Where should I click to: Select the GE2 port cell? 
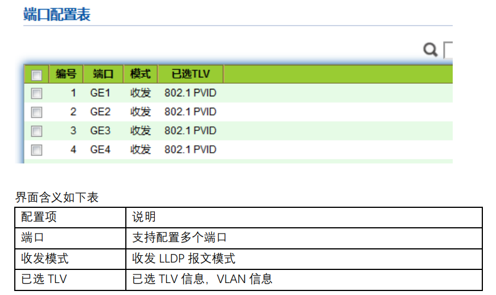[100, 112]
